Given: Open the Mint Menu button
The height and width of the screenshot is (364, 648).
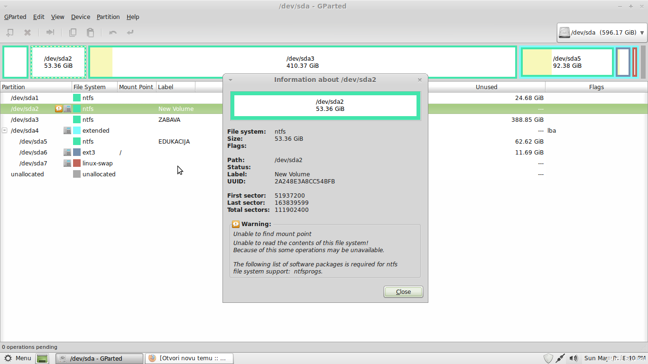Looking at the screenshot, I should (18, 358).
